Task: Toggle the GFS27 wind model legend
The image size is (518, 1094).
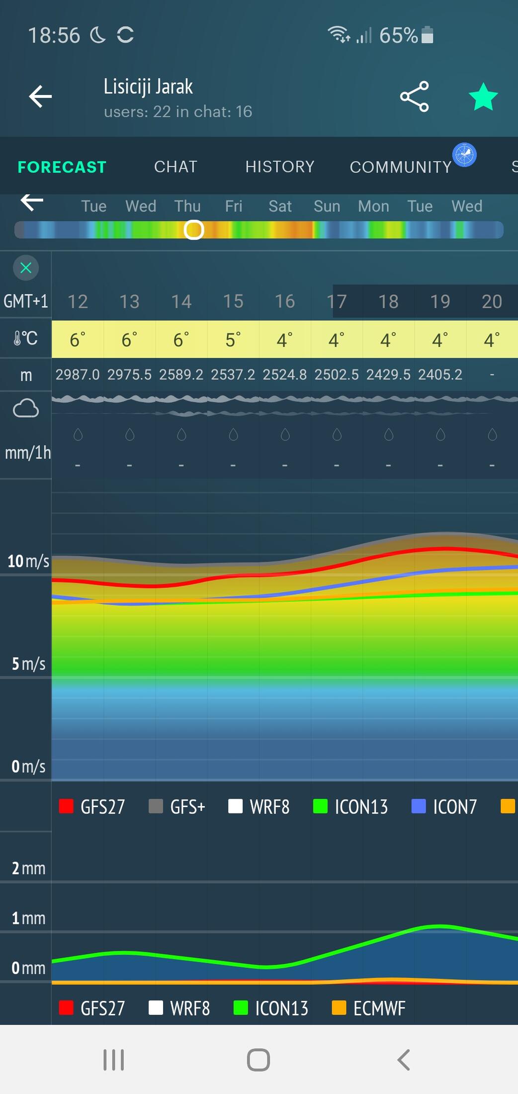Action: [x=92, y=807]
